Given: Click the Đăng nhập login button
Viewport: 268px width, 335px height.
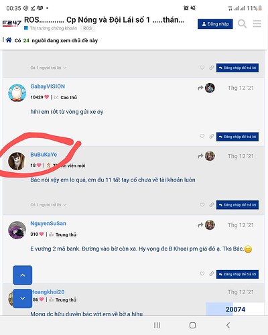Looking at the screenshot, I should [215, 24].
